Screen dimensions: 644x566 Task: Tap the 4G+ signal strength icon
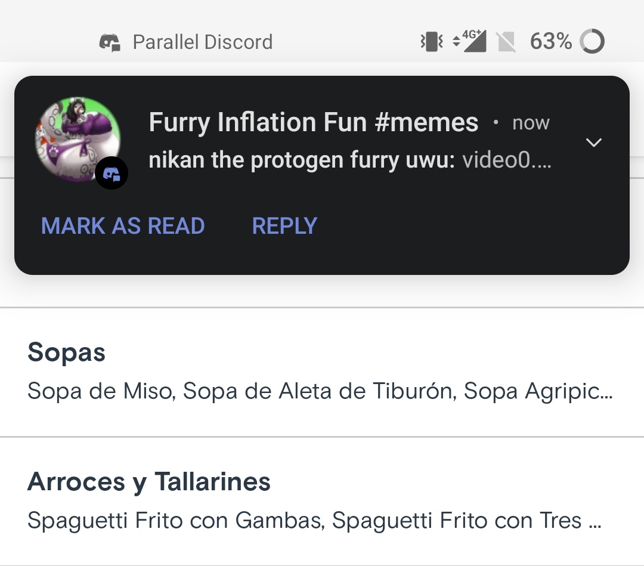coord(471,41)
